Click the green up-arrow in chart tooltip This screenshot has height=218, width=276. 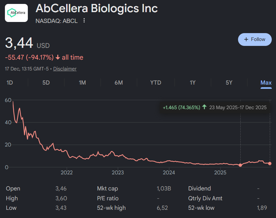205,107
